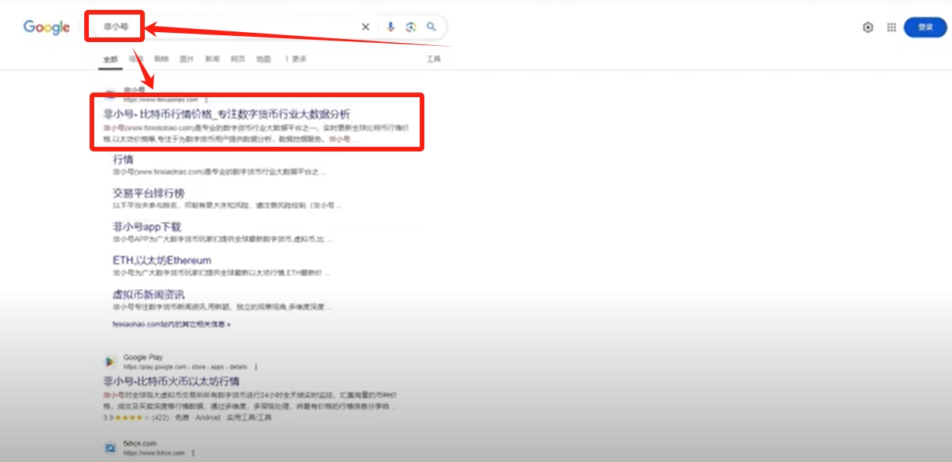Screen dimensions: 952x462
Task: Click the 3.9 star rating line
Action: click(187, 418)
